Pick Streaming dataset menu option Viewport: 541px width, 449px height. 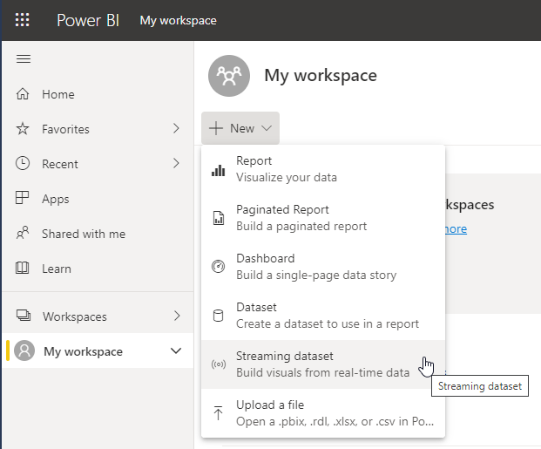click(323, 364)
